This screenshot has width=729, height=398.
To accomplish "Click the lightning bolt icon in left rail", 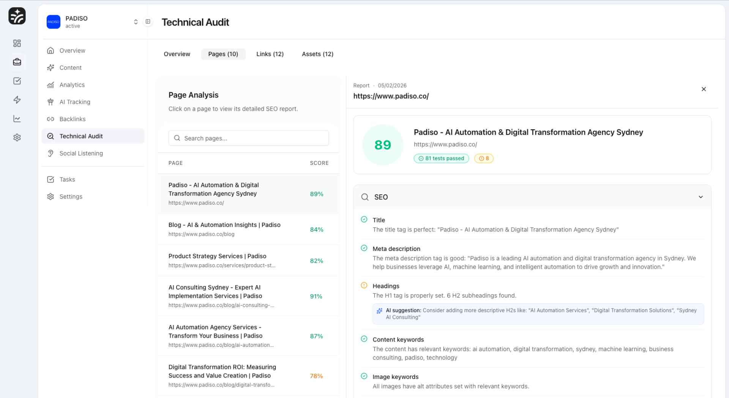I will point(17,100).
